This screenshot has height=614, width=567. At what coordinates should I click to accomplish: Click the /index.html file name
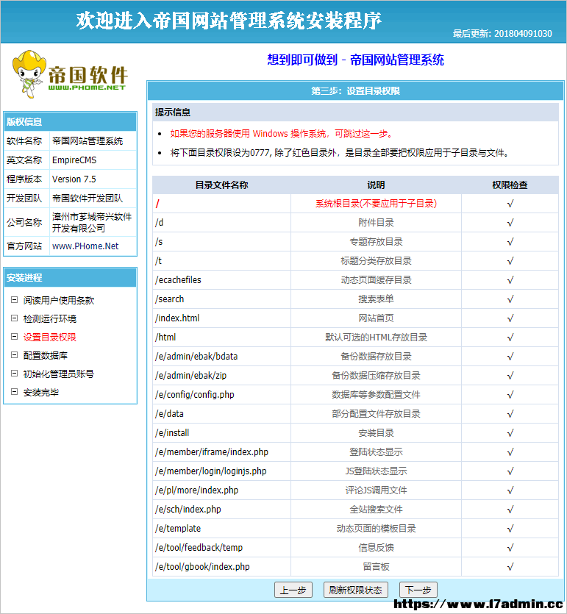click(x=177, y=318)
